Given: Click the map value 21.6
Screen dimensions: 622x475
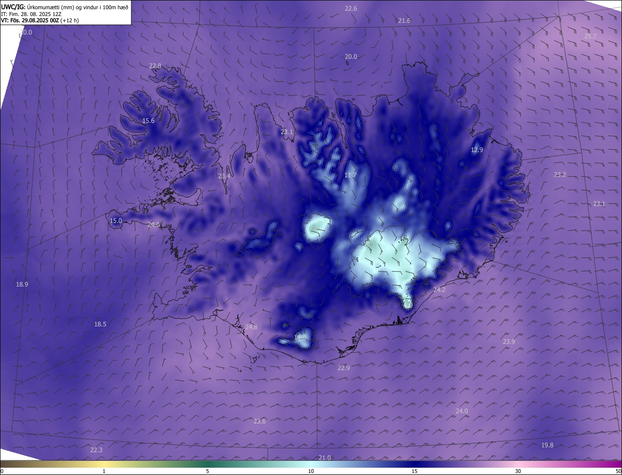Looking at the screenshot, I should tap(404, 21).
